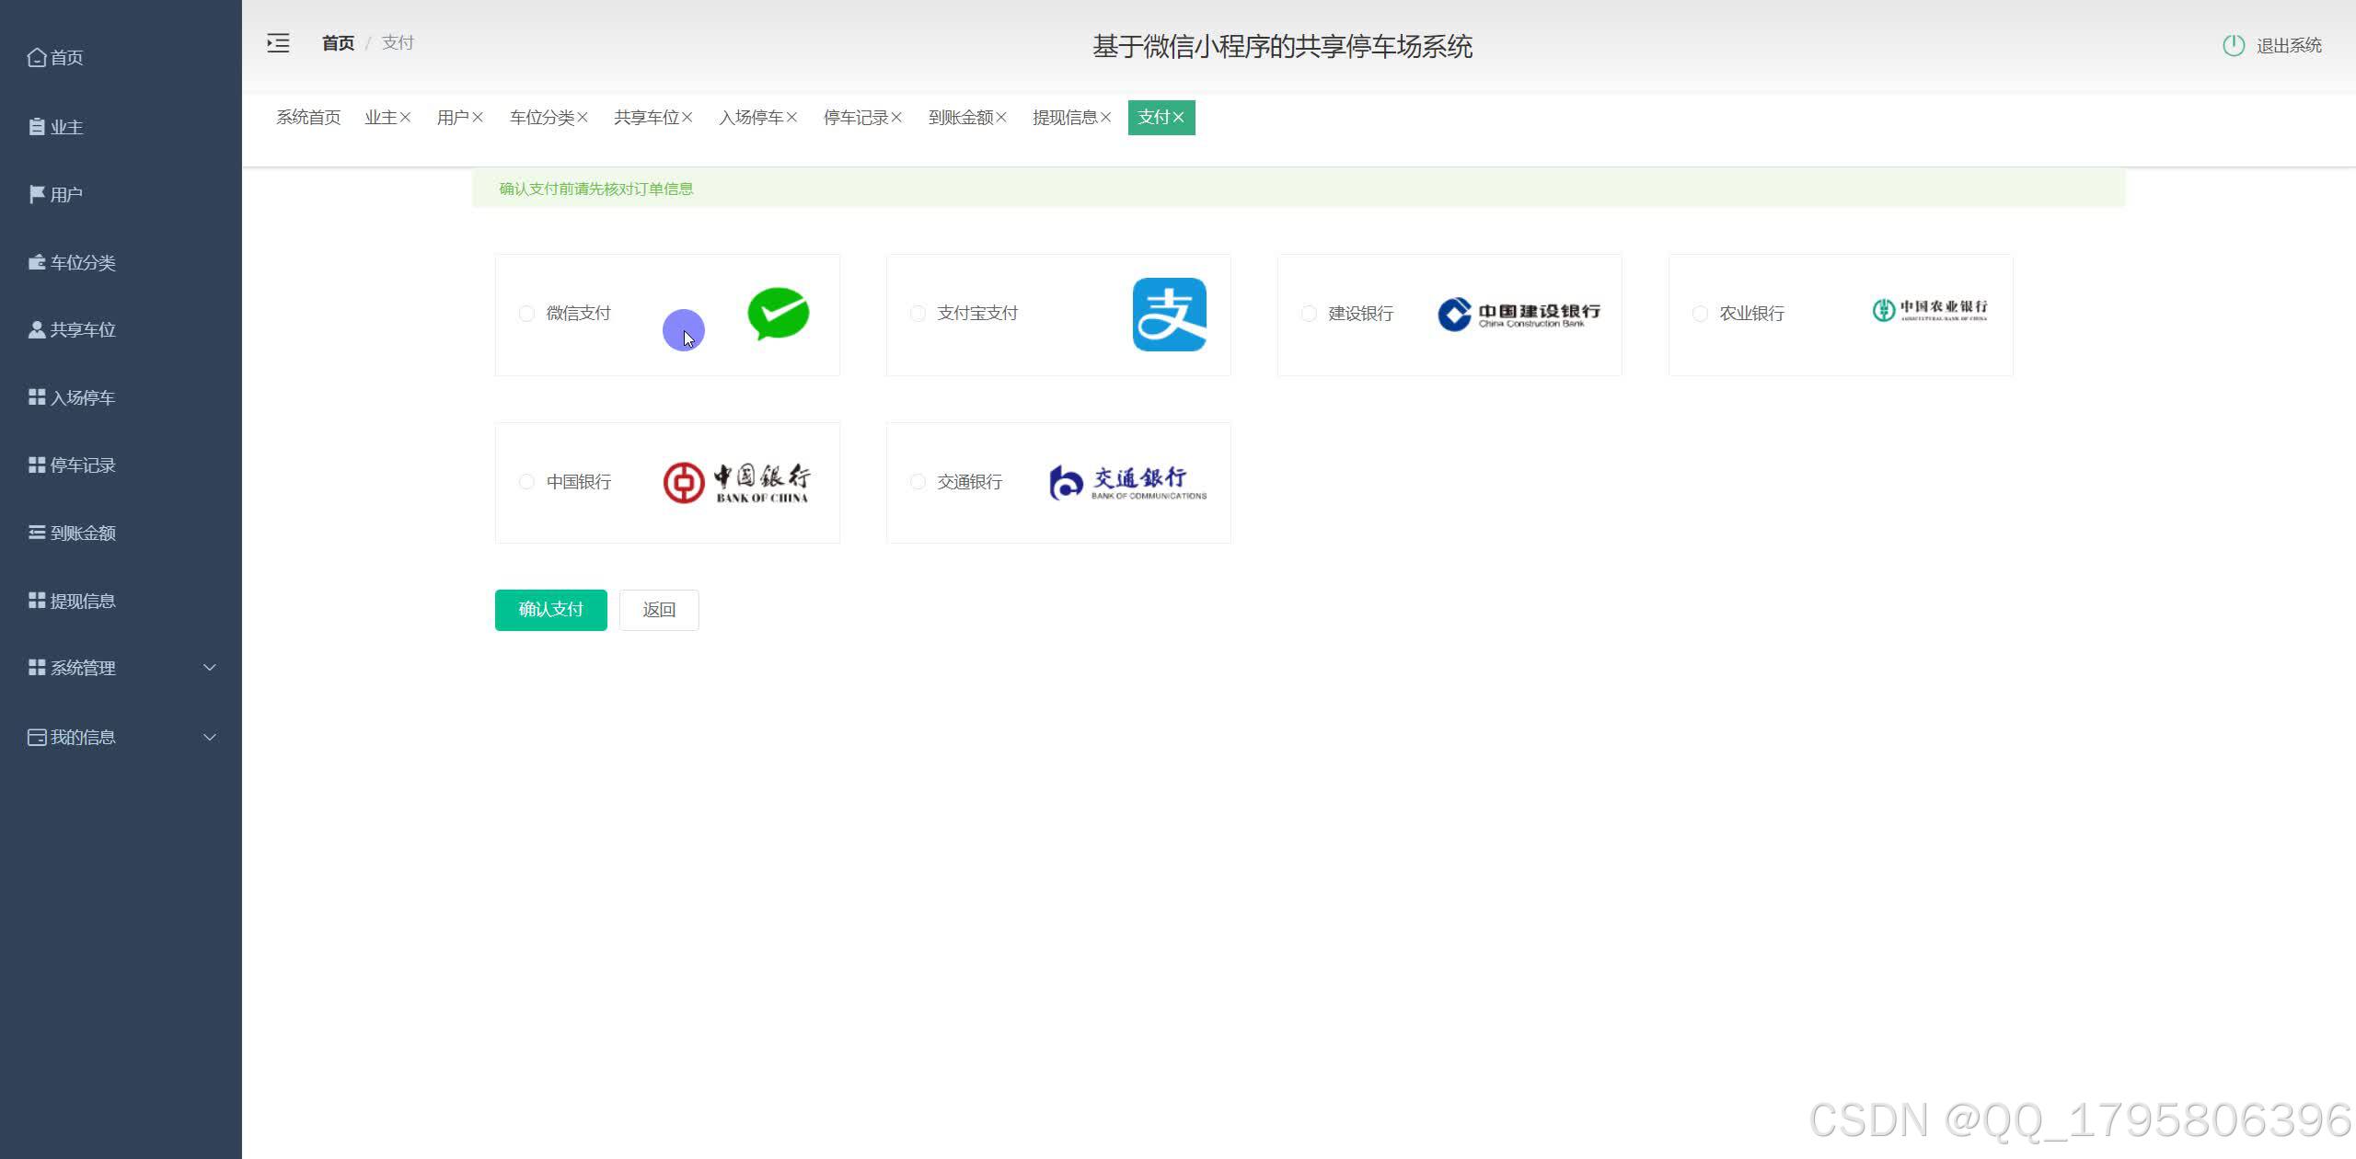Click the grid icon beside 停车记录
The width and height of the screenshot is (2356, 1159).
point(37,465)
